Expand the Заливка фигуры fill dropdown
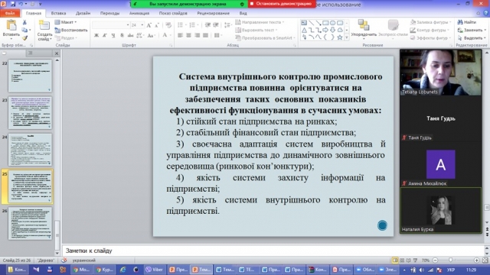This screenshot has height=275, width=490. [430, 22]
